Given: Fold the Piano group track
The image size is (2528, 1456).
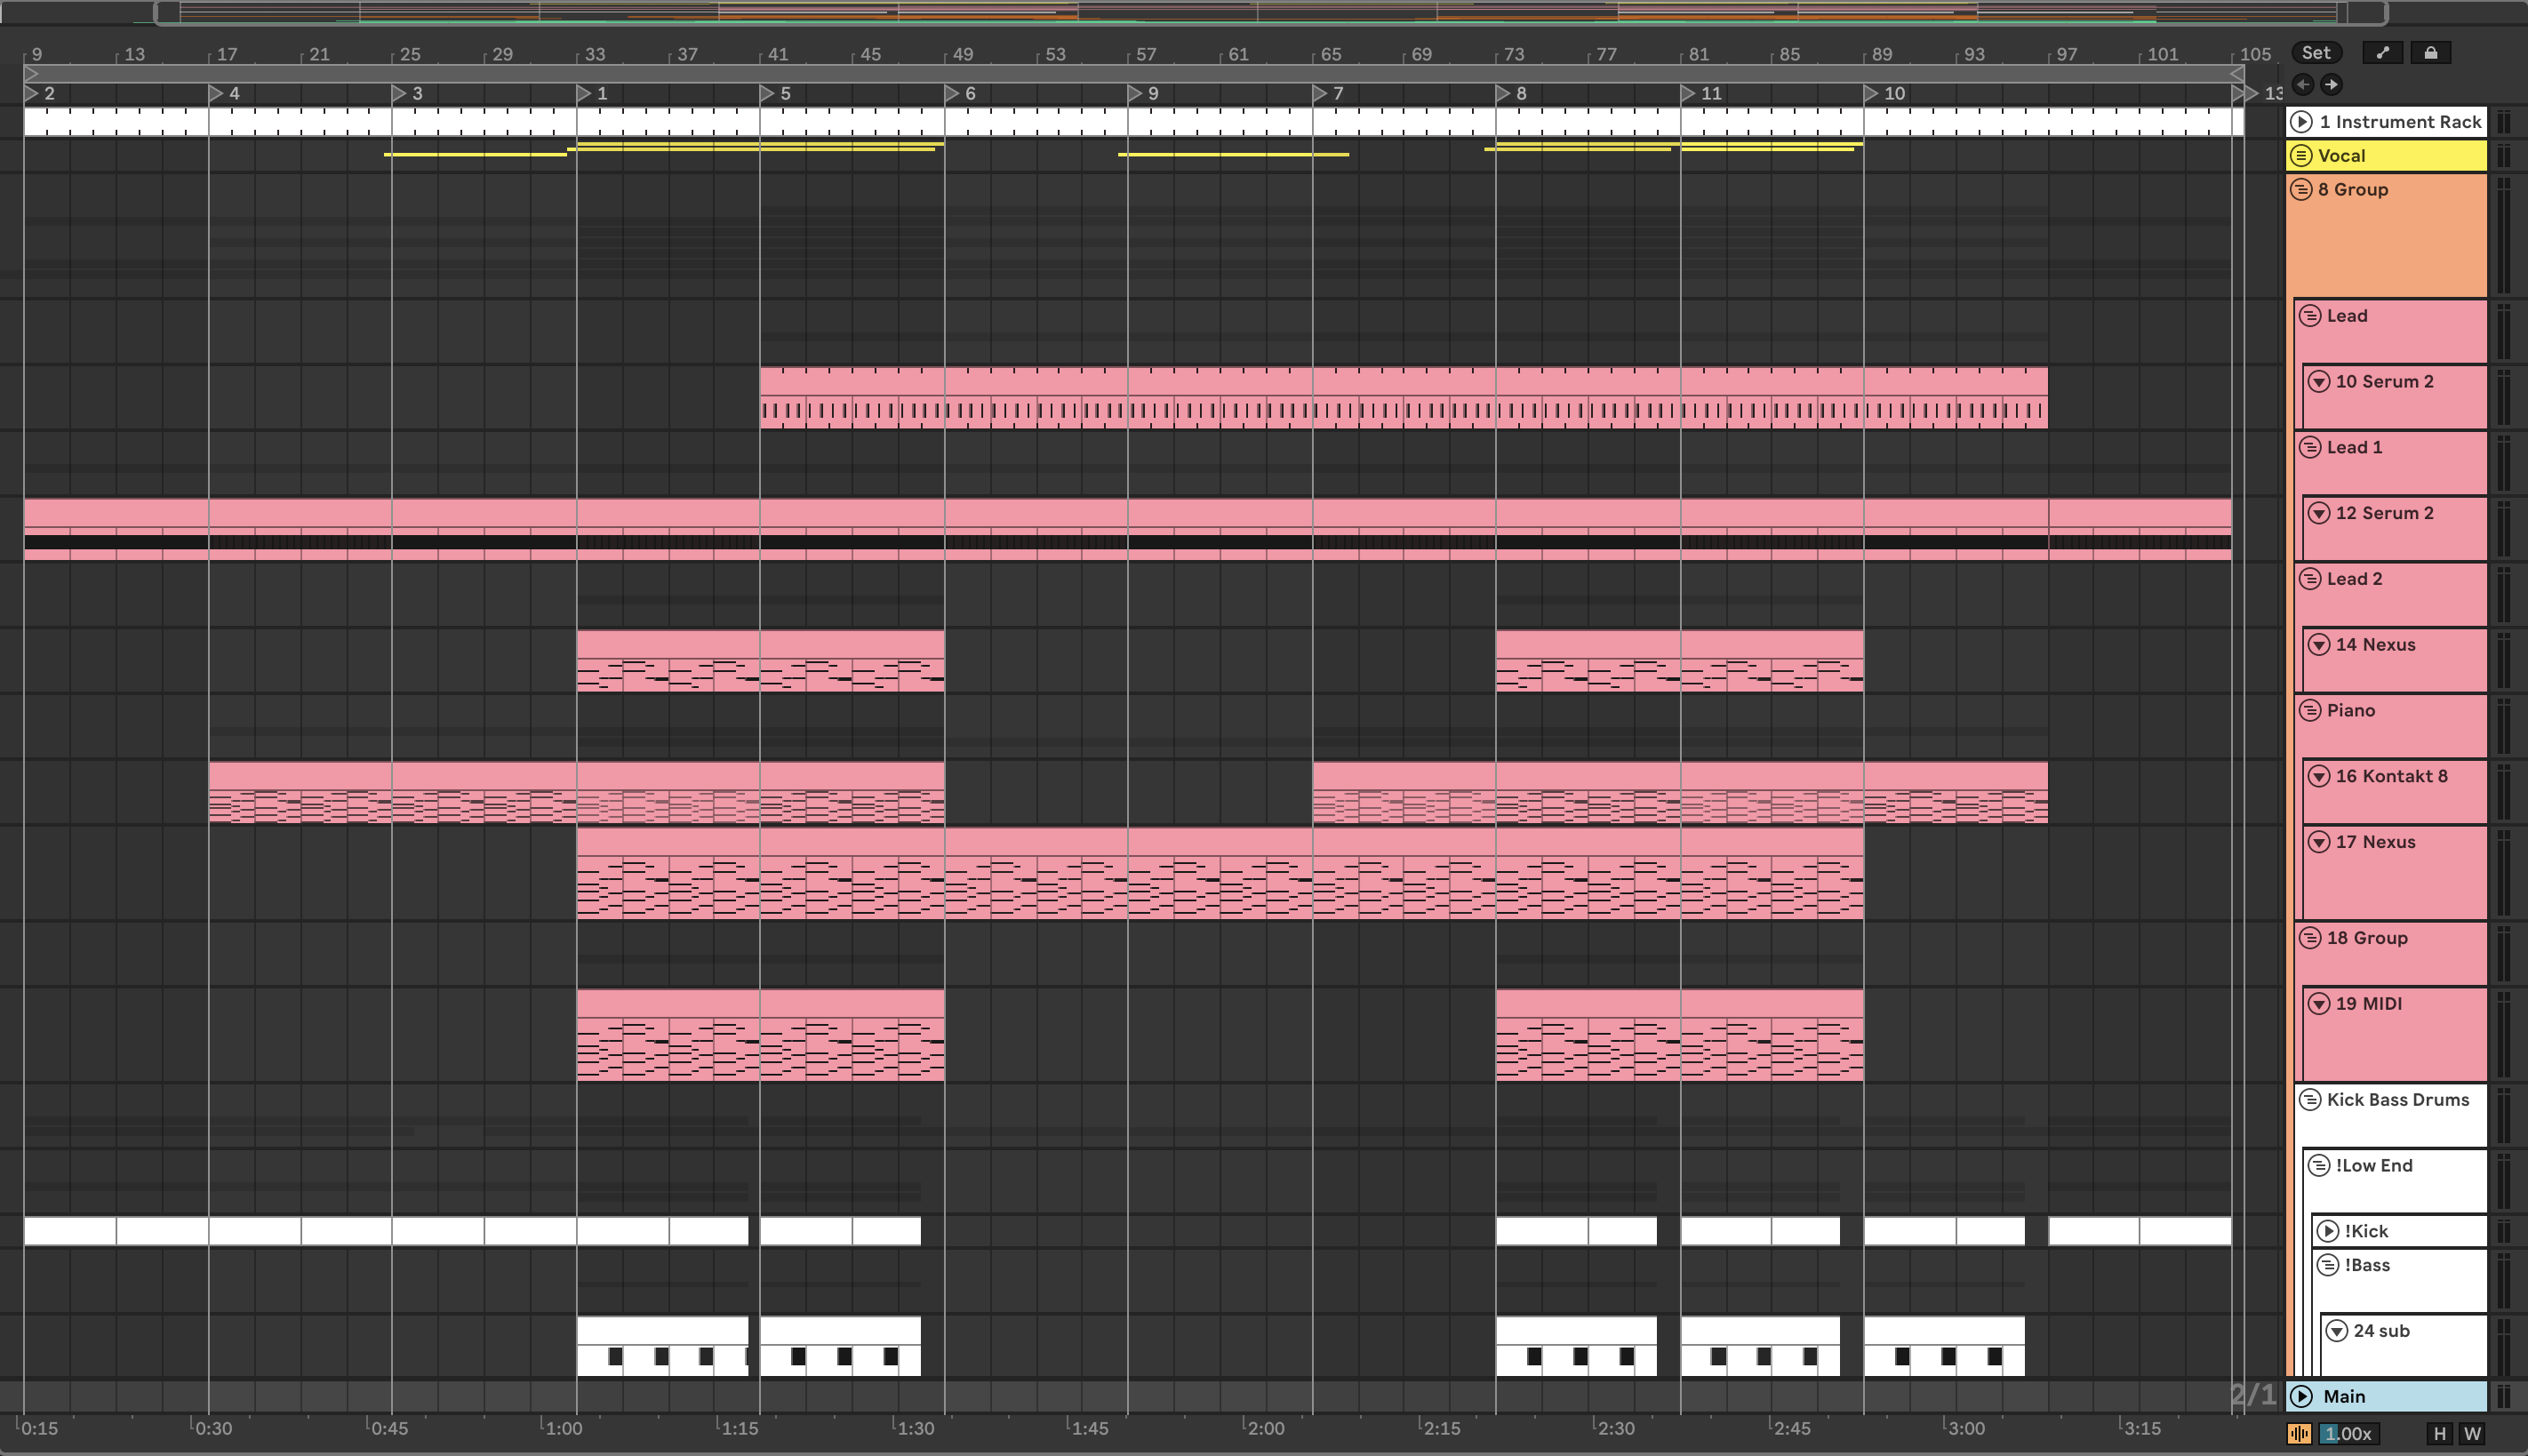Looking at the screenshot, I should (2310, 711).
